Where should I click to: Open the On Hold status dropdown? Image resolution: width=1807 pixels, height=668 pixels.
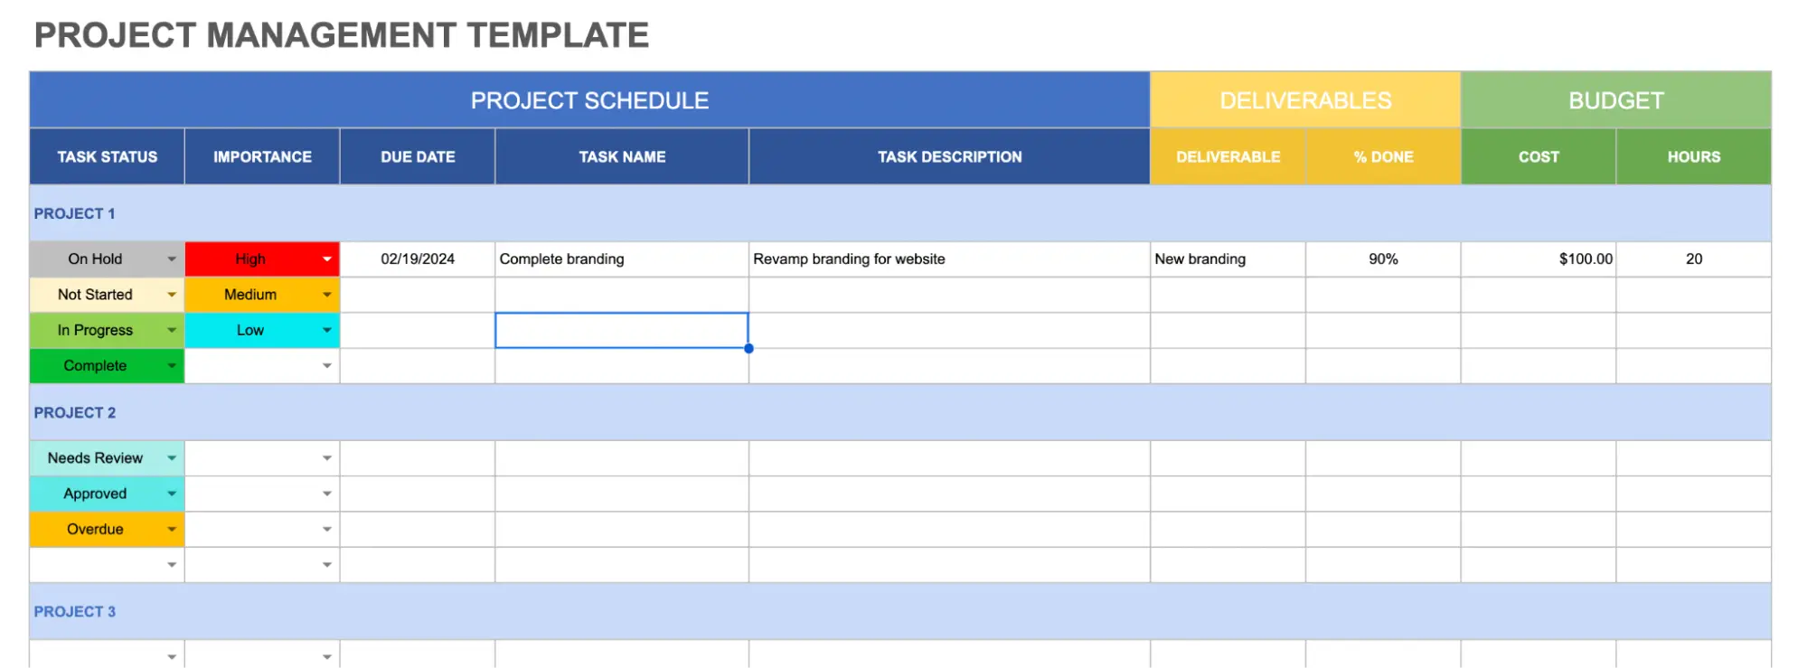(172, 259)
